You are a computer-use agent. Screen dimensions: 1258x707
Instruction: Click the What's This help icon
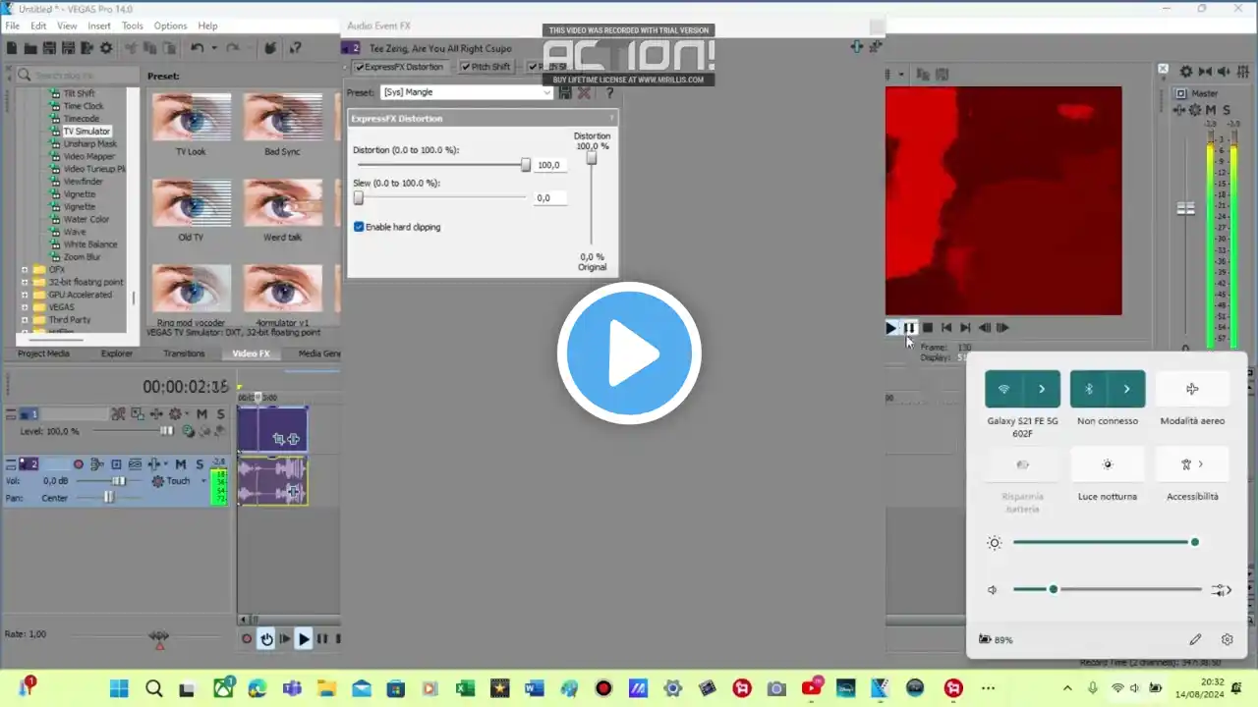pyautogui.click(x=294, y=48)
